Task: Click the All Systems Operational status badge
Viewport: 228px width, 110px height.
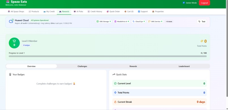Action: coord(40,20)
